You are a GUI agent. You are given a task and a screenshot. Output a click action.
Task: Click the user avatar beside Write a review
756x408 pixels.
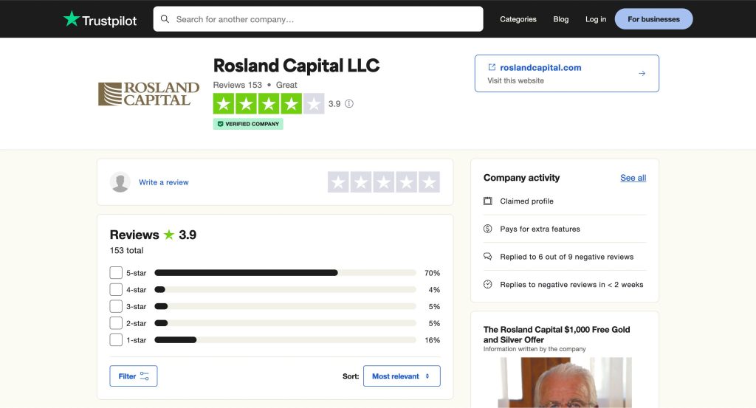(x=120, y=182)
